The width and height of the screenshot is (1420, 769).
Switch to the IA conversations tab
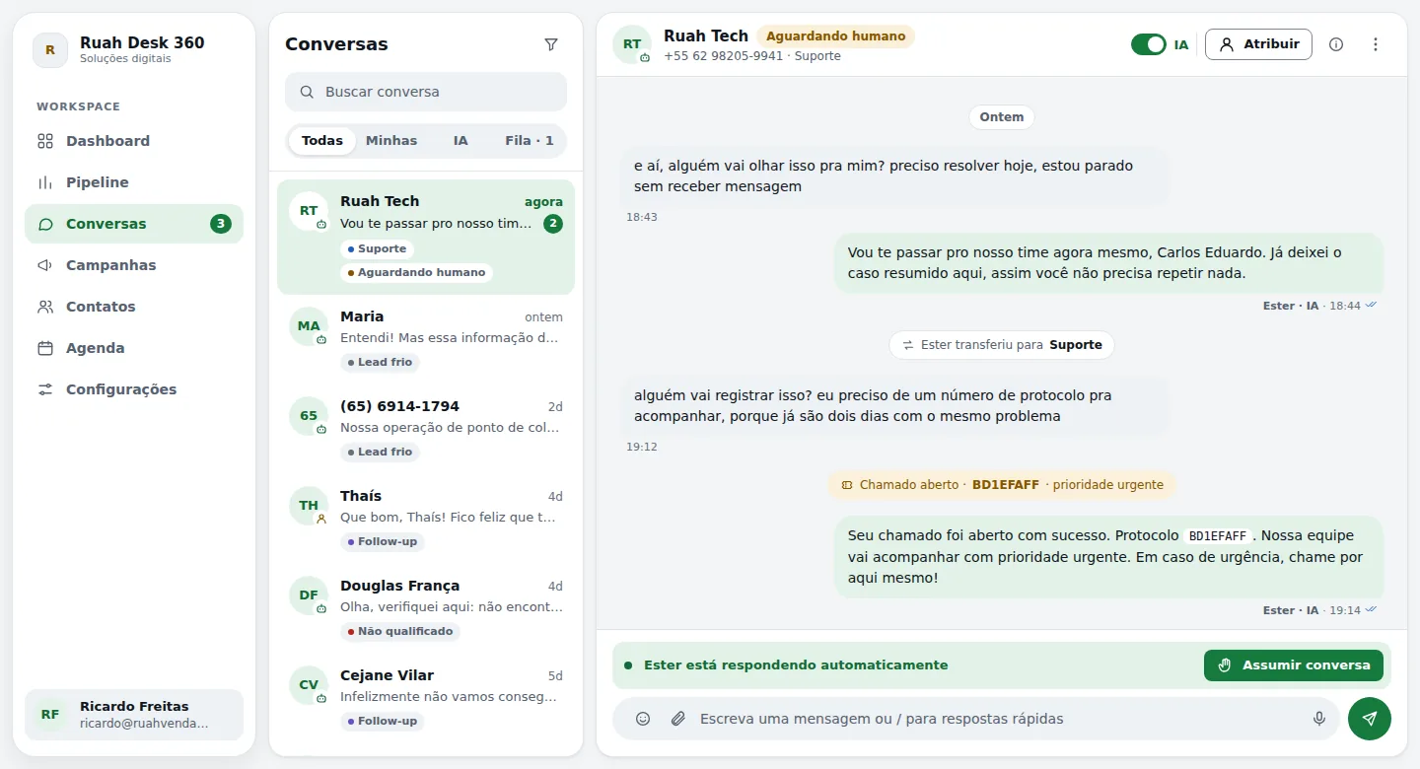(461, 141)
